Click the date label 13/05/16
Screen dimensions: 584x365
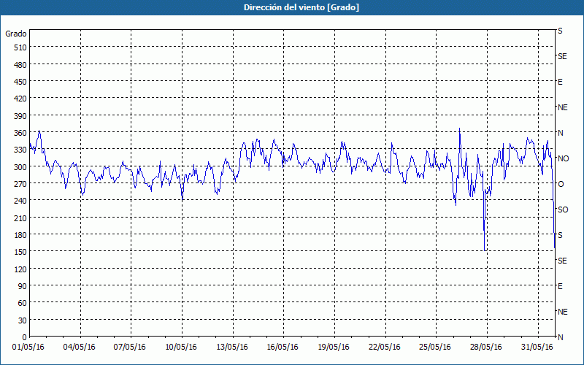pyautogui.click(x=232, y=347)
